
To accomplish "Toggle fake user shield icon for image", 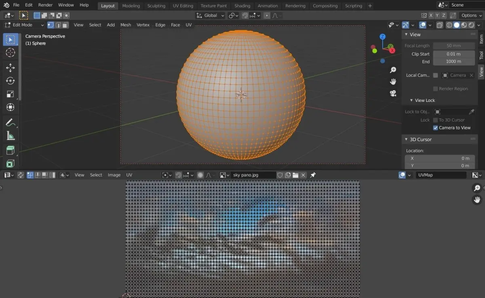I will 280,175.
